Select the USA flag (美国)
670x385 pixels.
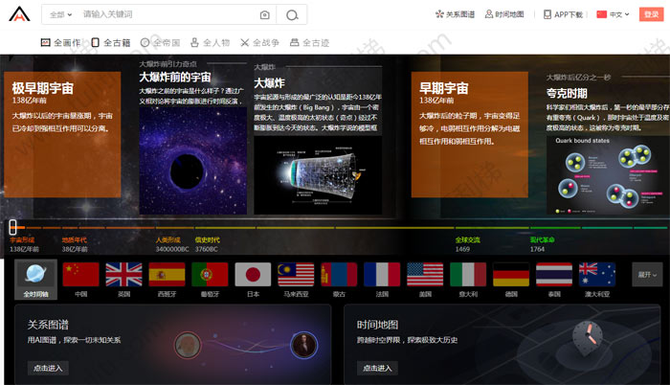tap(425, 276)
